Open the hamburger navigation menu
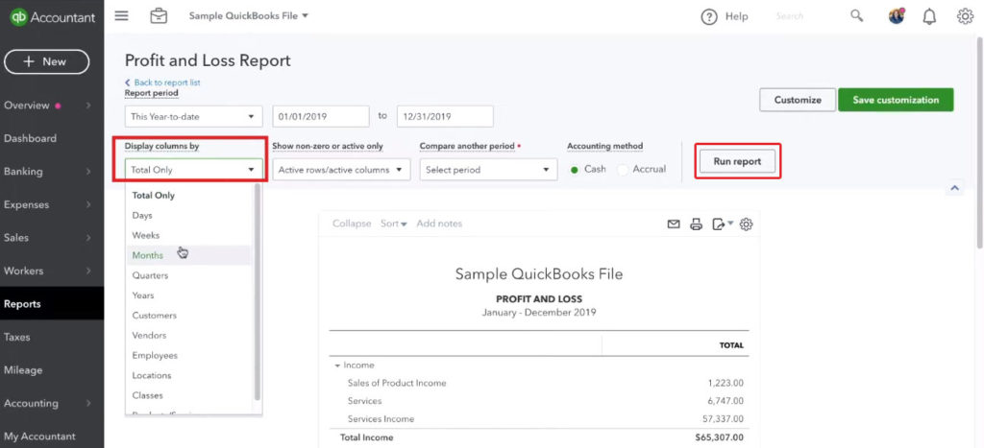The image size is (984, 448). (x=121, y=15)
